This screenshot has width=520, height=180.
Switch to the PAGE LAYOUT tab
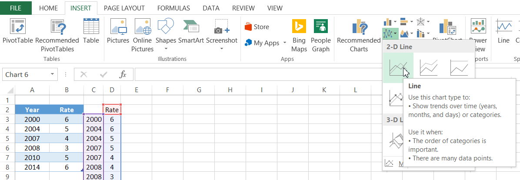(125, 8)
